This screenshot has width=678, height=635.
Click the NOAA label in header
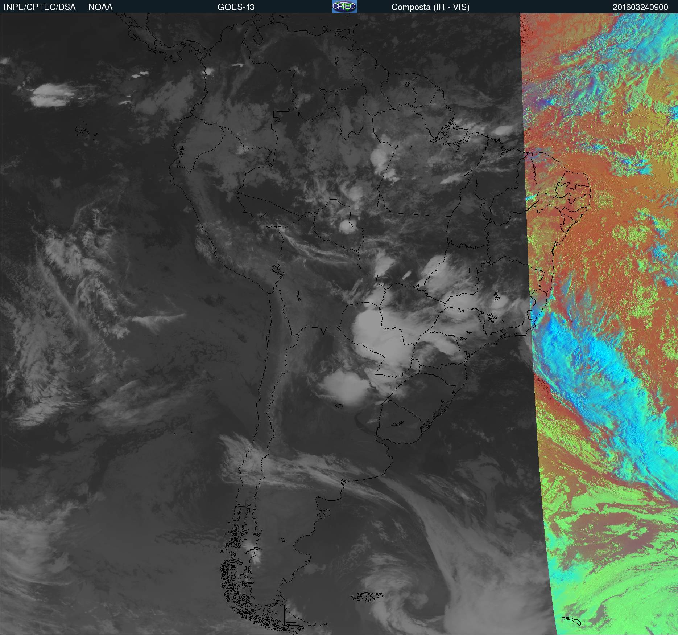(x=100, y=7)
